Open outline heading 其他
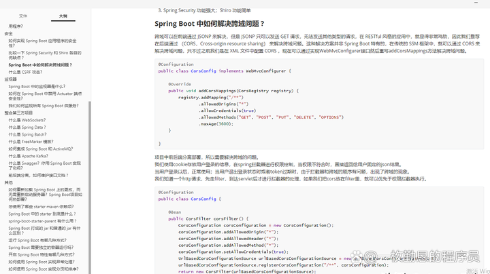The width and height of the screenshot is (490, 274). click(9, 182)
